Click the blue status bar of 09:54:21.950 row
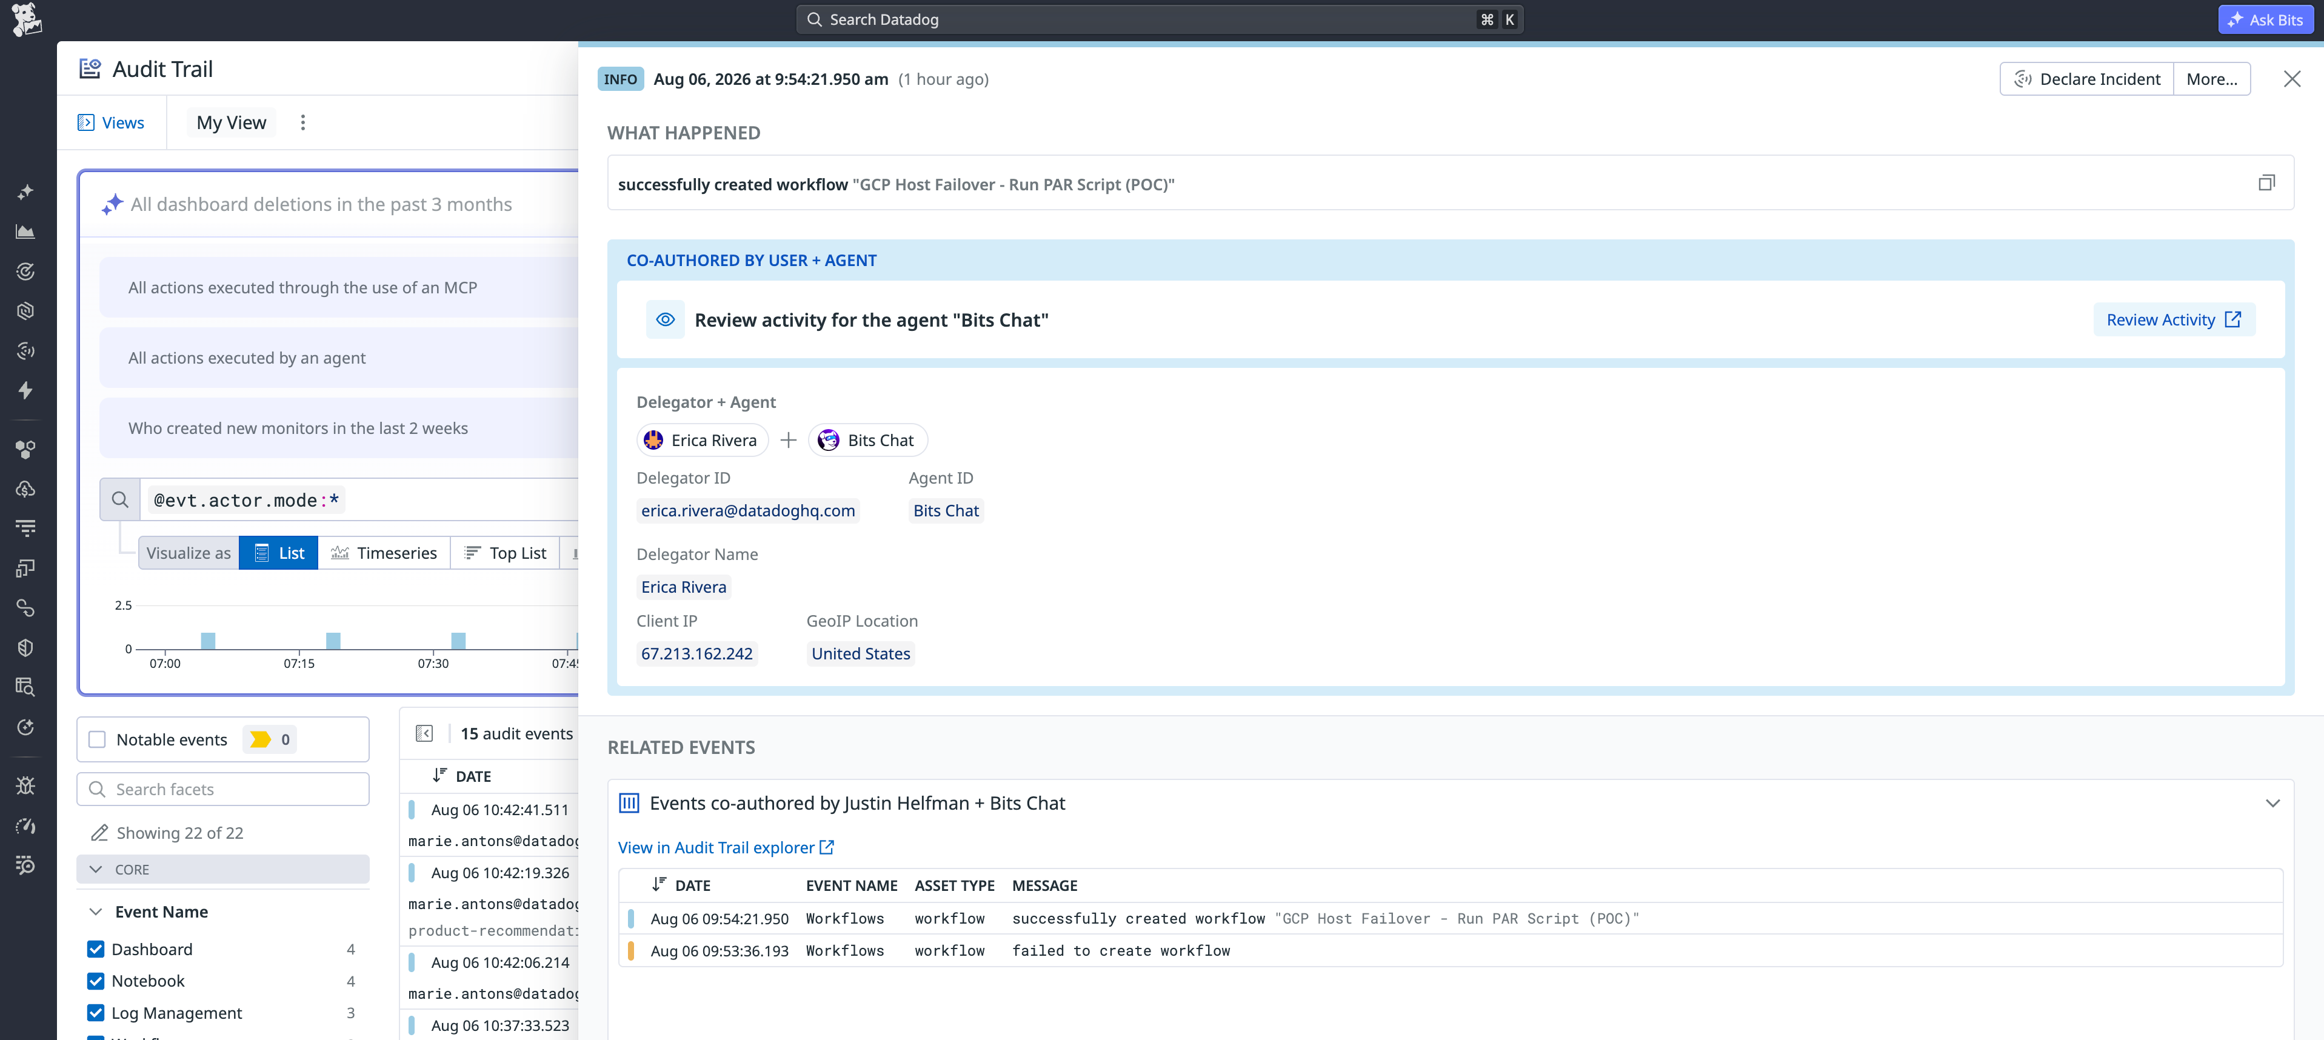 point(630,918)
